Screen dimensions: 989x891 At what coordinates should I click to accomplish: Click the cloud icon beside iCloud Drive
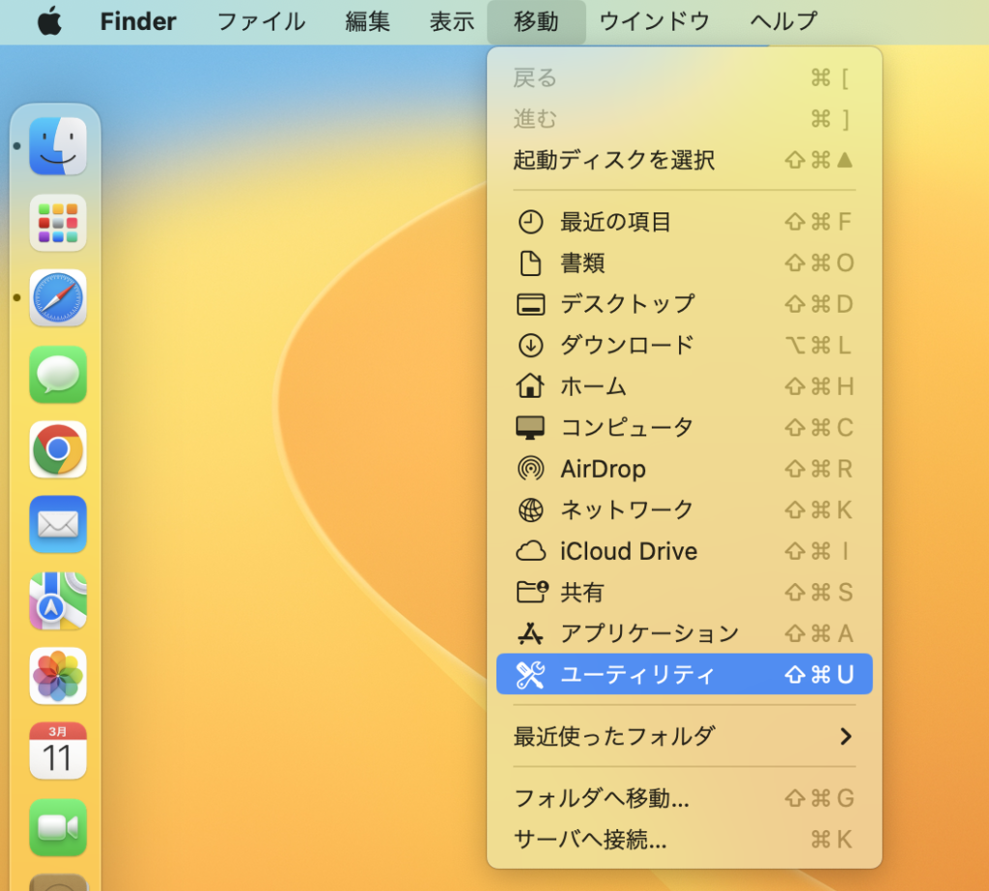click(530, 551)
